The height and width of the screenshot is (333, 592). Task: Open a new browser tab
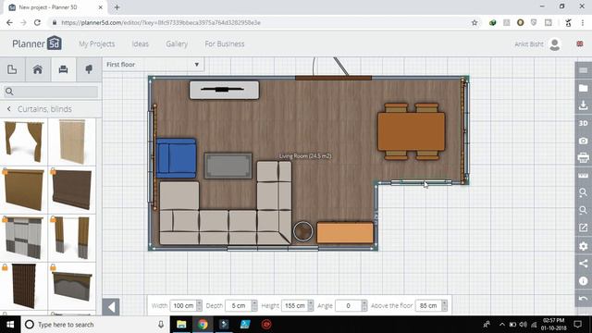[117, 7]
